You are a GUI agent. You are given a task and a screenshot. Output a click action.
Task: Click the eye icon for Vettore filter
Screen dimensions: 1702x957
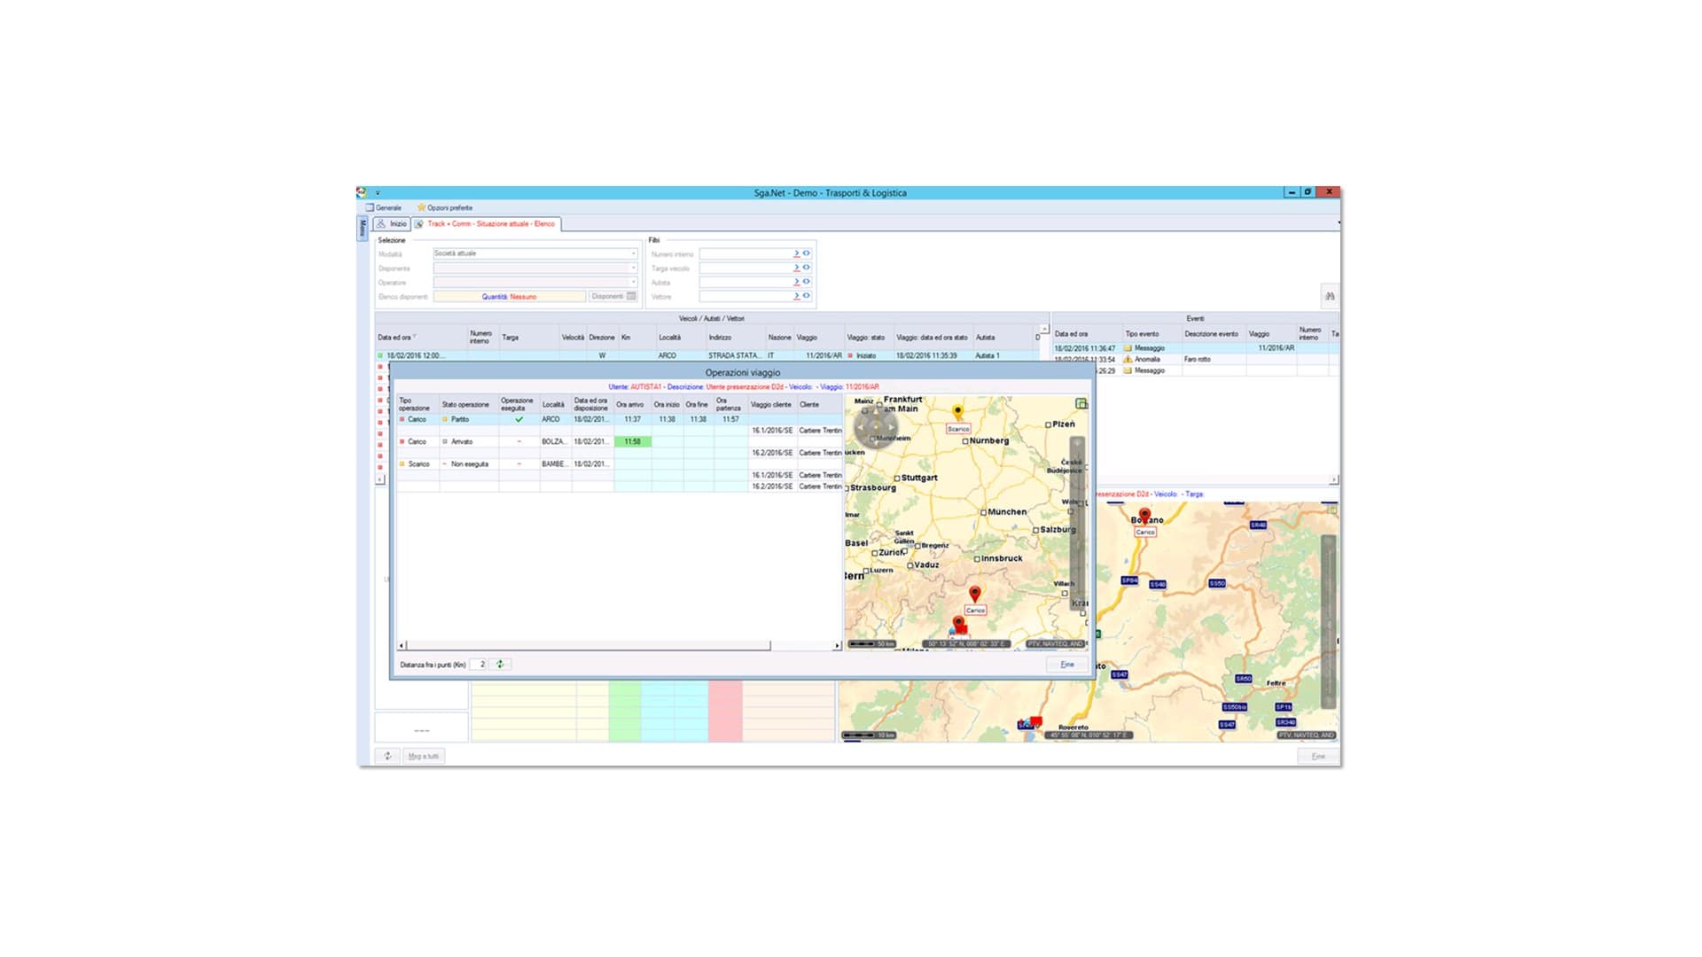tap(807, 296)
